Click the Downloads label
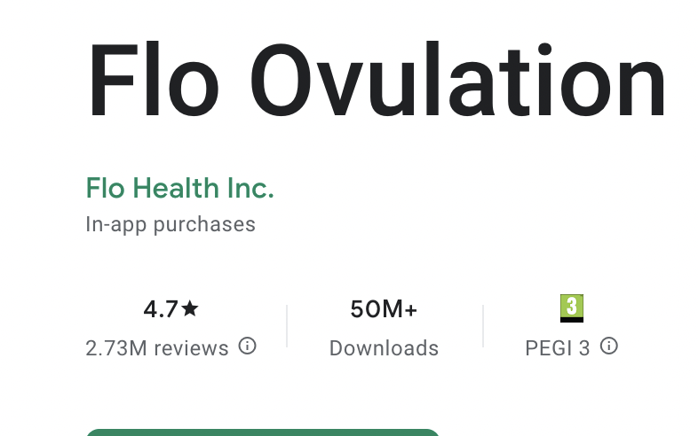 (x=384, y=347)
